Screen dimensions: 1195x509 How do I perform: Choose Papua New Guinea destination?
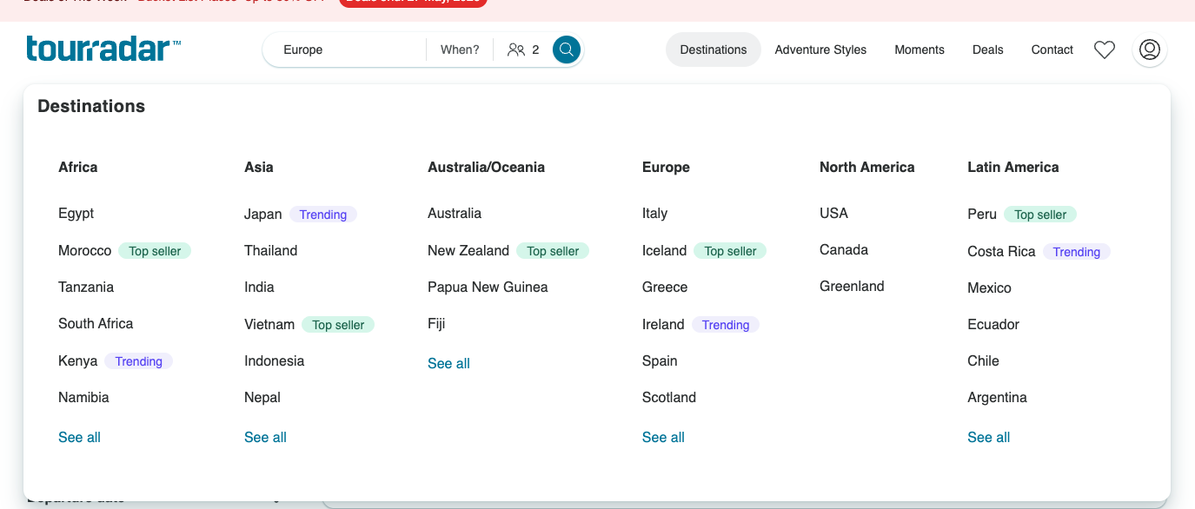coord(488,287)
